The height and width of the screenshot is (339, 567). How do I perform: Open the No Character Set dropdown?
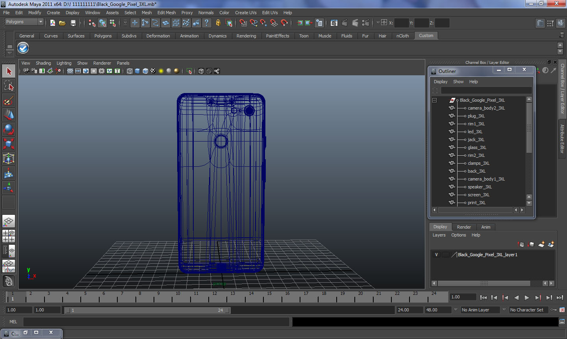(x=529, y=310)
